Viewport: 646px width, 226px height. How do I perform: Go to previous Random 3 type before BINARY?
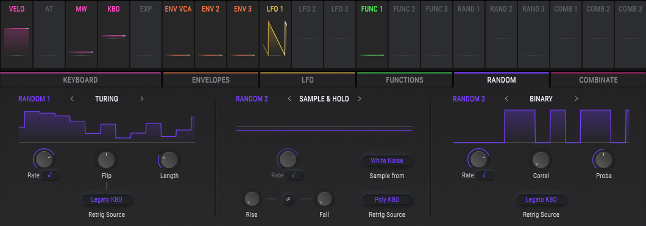click(x=506, y=98)
